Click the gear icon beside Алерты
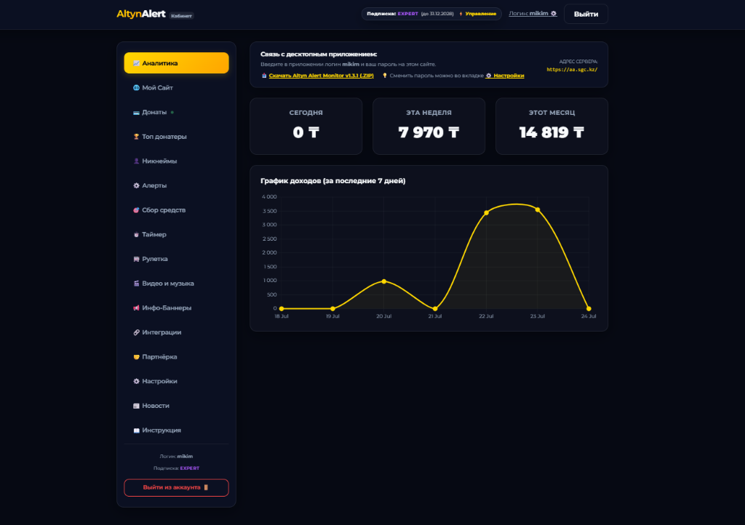The width and height of the screenshot is (745, 525). [x=136, y=185]
